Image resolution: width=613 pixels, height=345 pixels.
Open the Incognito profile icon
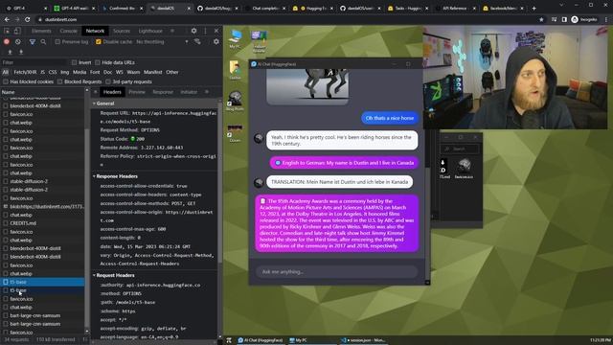[583, 19]
